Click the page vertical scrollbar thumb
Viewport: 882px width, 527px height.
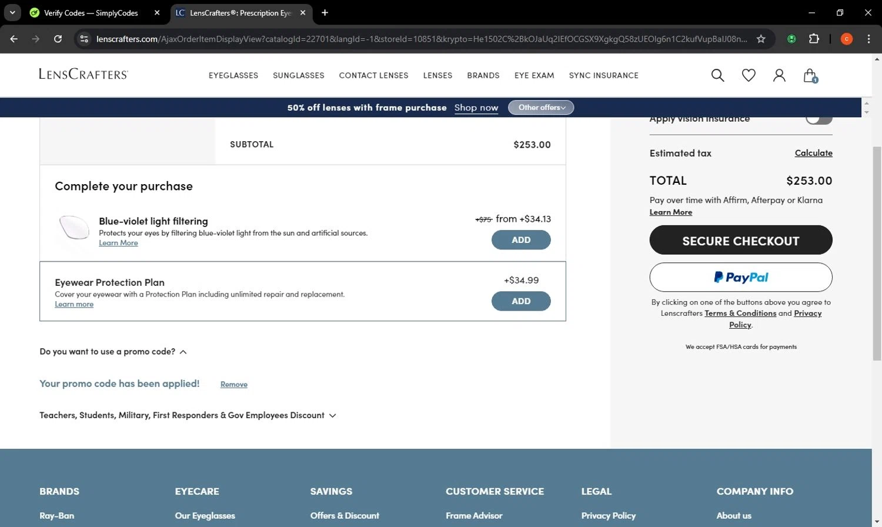click(x=877, y=253)
